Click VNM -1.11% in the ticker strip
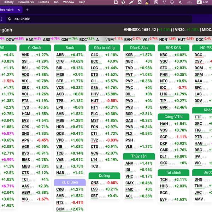This screenshot has height=212, width=212. [x=114, y=39]
